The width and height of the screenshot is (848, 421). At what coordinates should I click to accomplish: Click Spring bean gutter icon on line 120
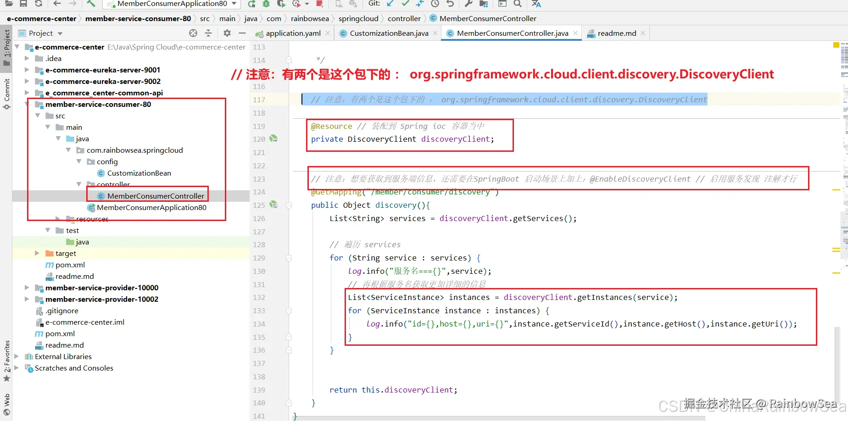pyautogui.click(x=273, y=138)
